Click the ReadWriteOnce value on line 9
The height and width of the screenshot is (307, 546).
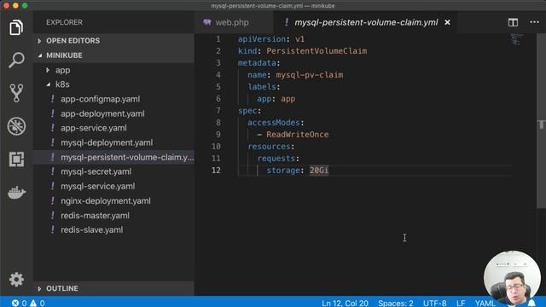(298, 135)
